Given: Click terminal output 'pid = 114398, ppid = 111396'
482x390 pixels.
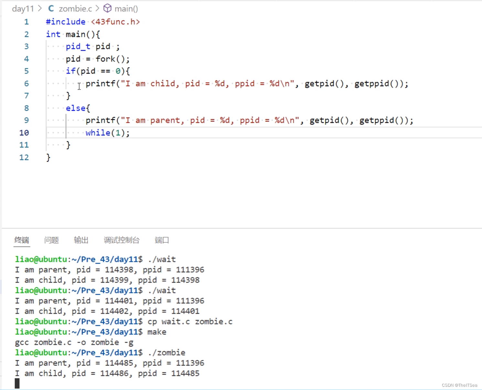Looking at the screenshot, I should click(140, 270).
